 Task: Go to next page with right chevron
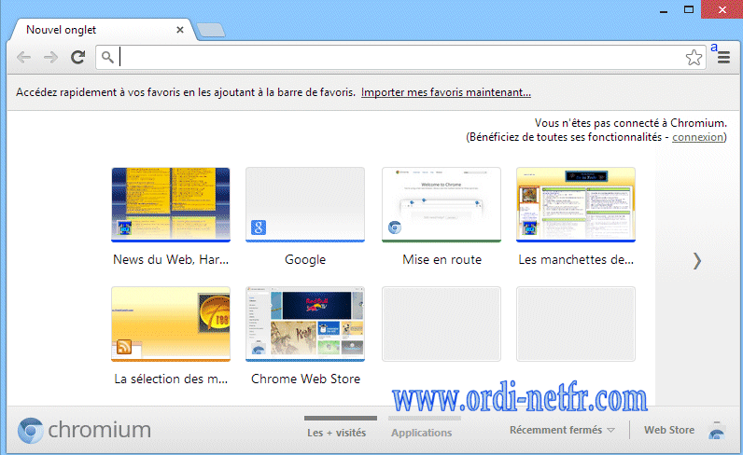pyautogui.click(x=696, y=261)
